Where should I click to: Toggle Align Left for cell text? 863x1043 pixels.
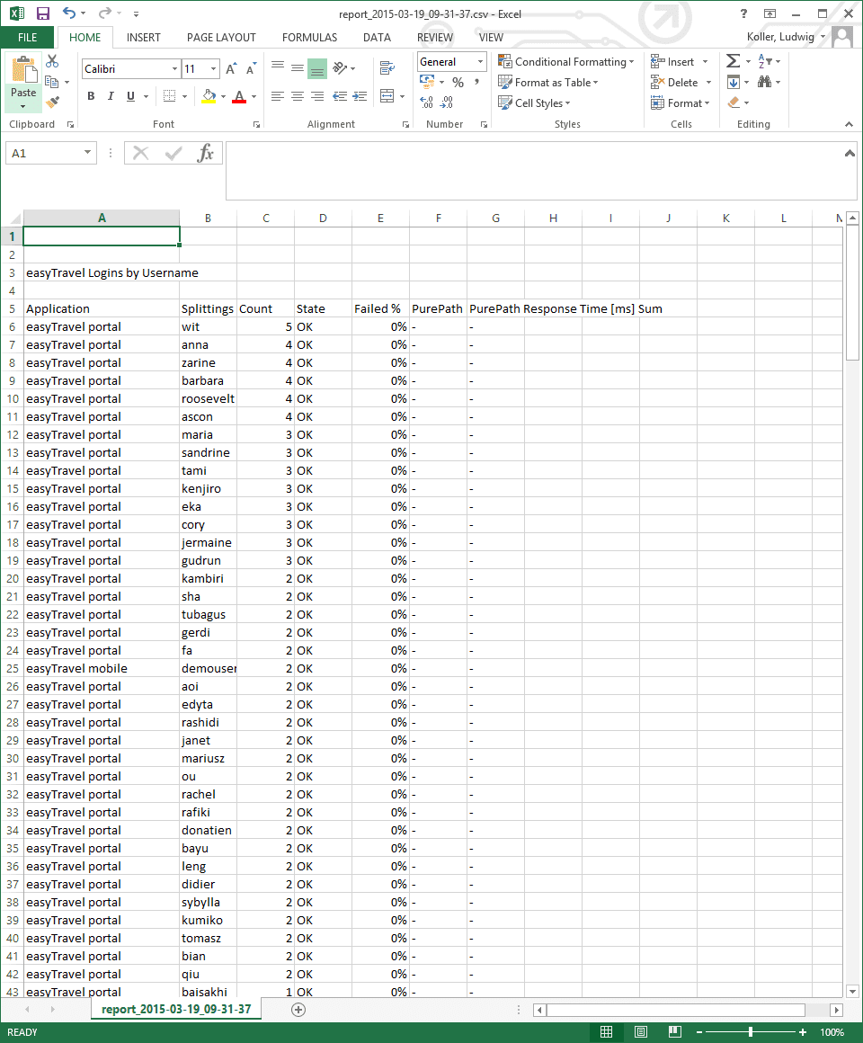[x=278, y=96]
